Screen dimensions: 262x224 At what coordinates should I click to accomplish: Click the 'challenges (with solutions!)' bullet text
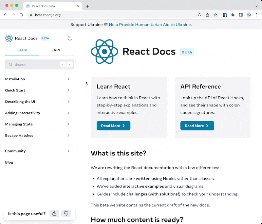153,194
